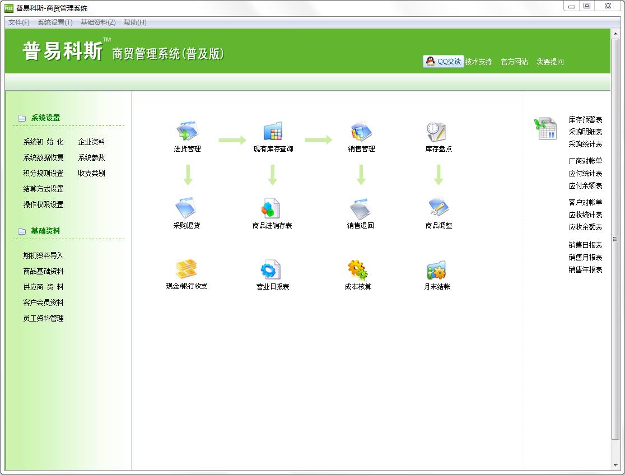625x475 pixels.
Task: Open the 帮助(H) menu
Action: (x=135, y=22)
